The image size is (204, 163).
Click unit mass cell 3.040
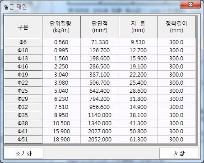pos(61,75)
